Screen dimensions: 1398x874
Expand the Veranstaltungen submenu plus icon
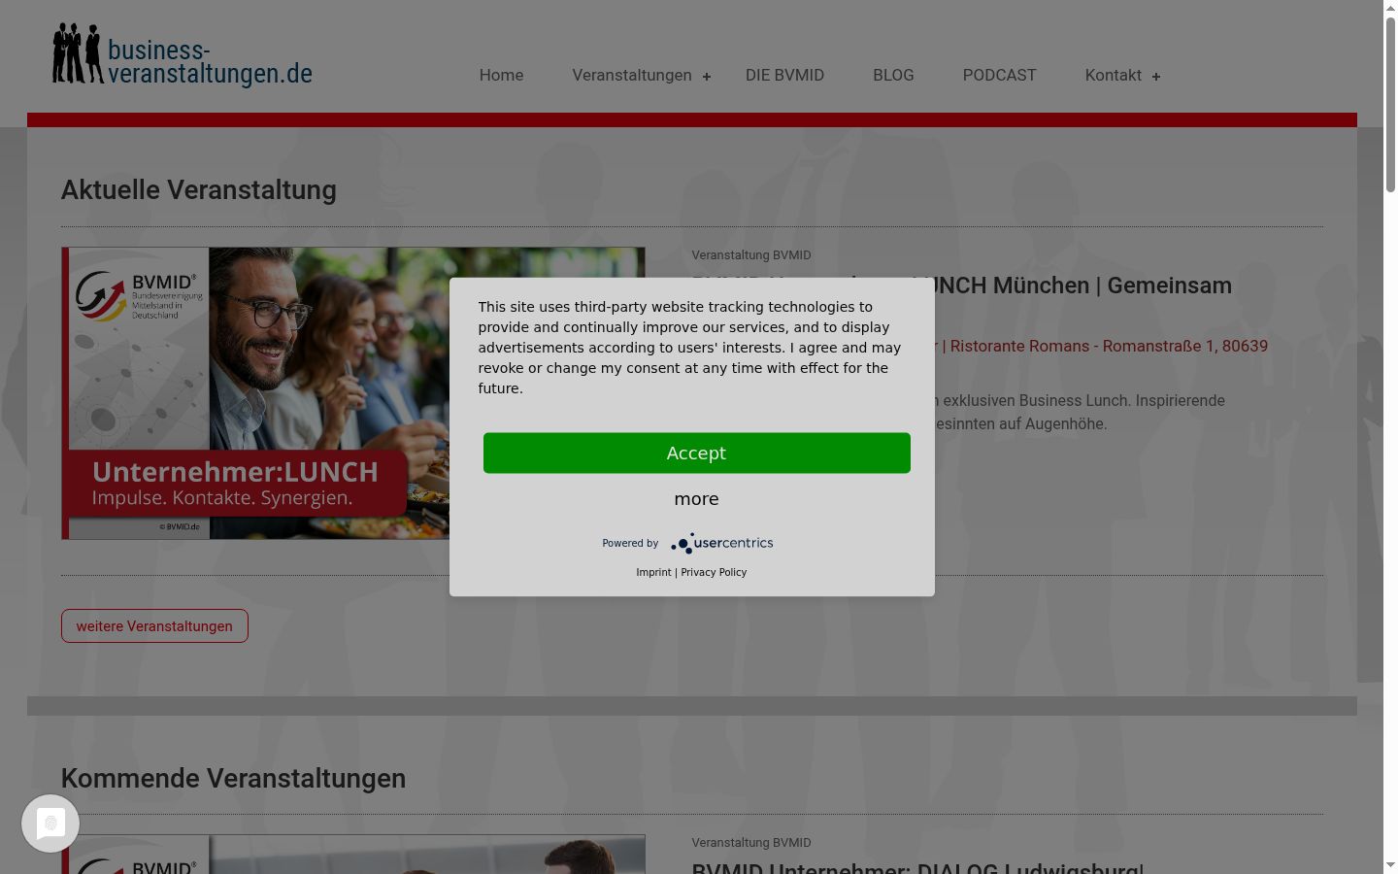(x=707, y=77)
